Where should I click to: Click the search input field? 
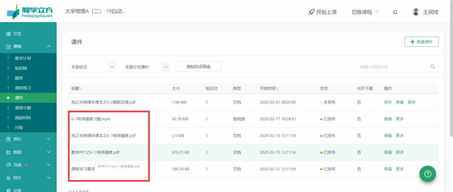point(392,67)
